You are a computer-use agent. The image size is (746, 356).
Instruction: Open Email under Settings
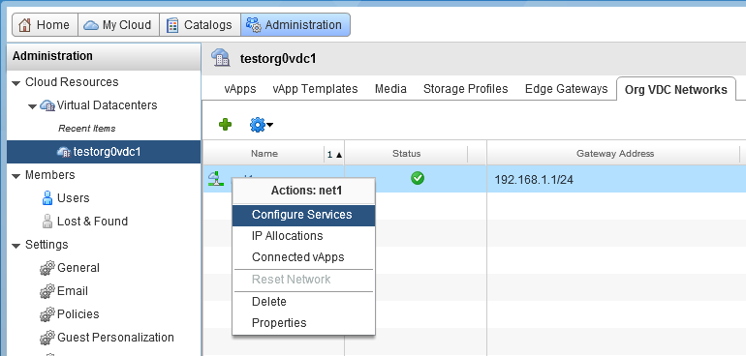pyautogui.click(x=73, y=291)
